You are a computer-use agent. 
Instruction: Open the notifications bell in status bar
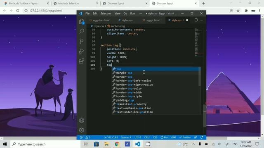click(202, 137)
